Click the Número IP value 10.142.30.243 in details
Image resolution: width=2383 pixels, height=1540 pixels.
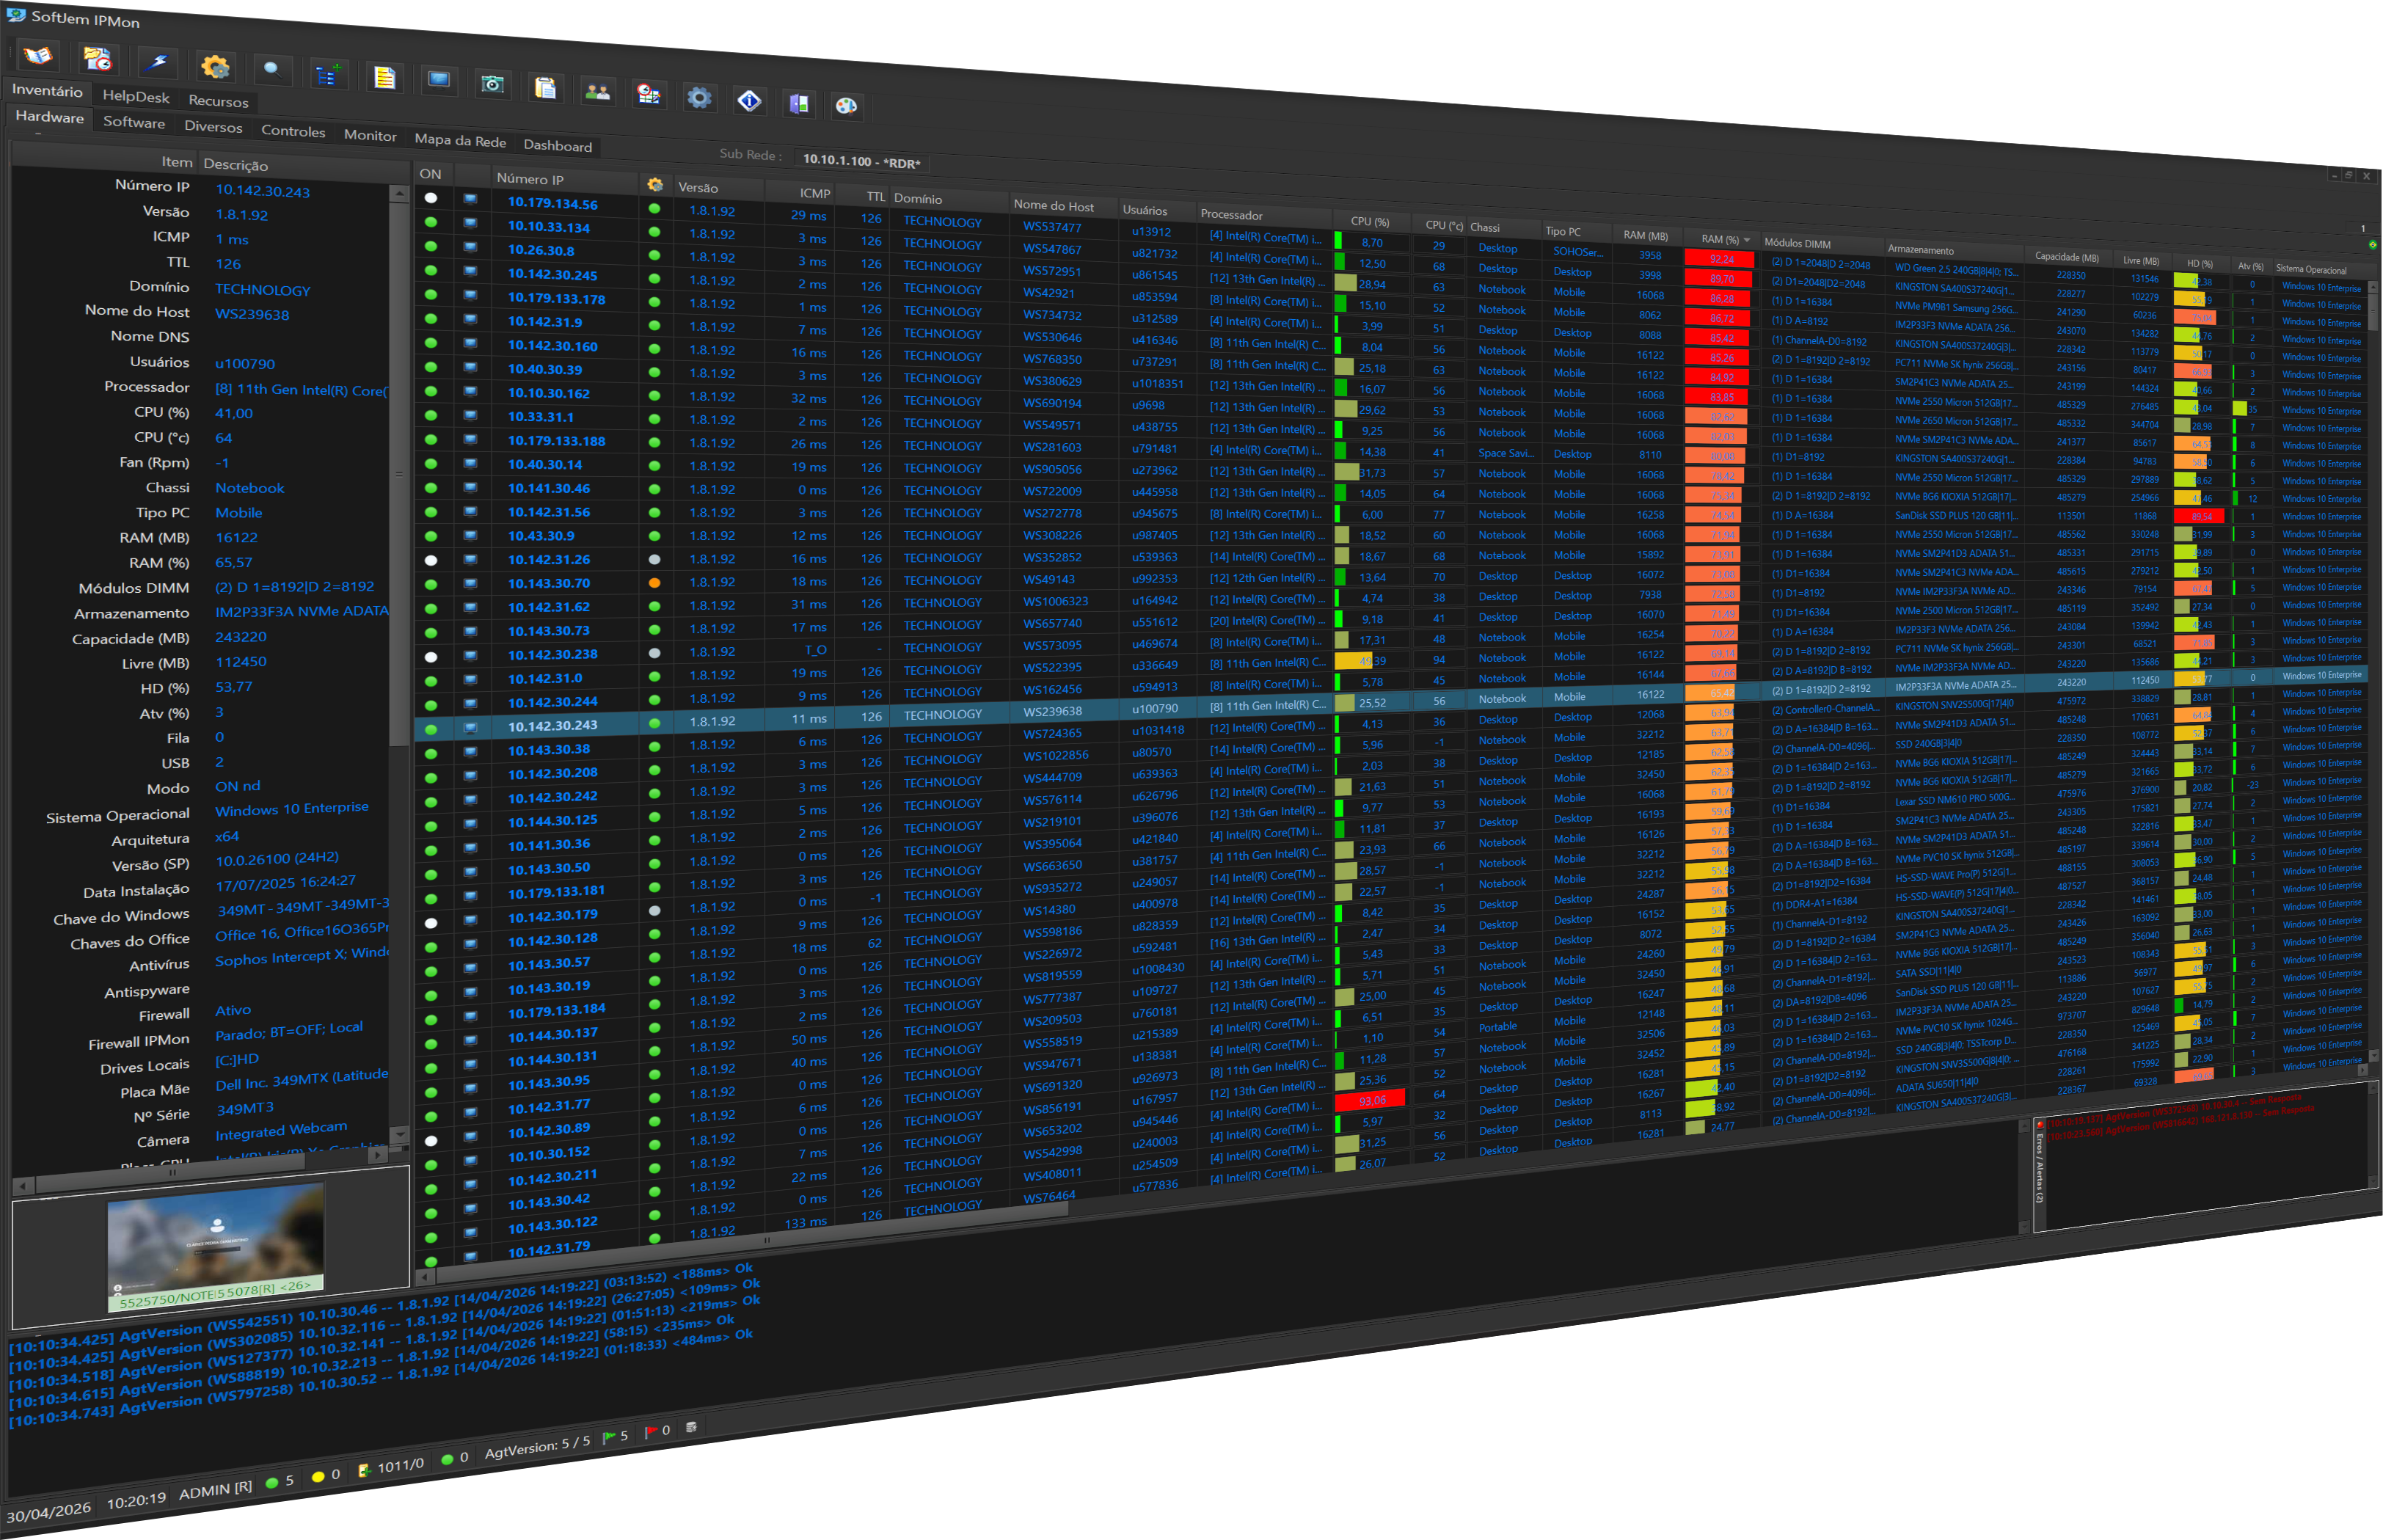(x=263, y=191)
